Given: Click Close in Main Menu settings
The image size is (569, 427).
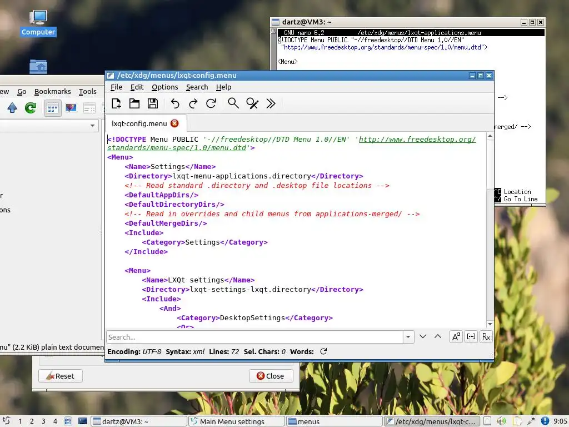Looking at the screenshot, I should 271,376.
